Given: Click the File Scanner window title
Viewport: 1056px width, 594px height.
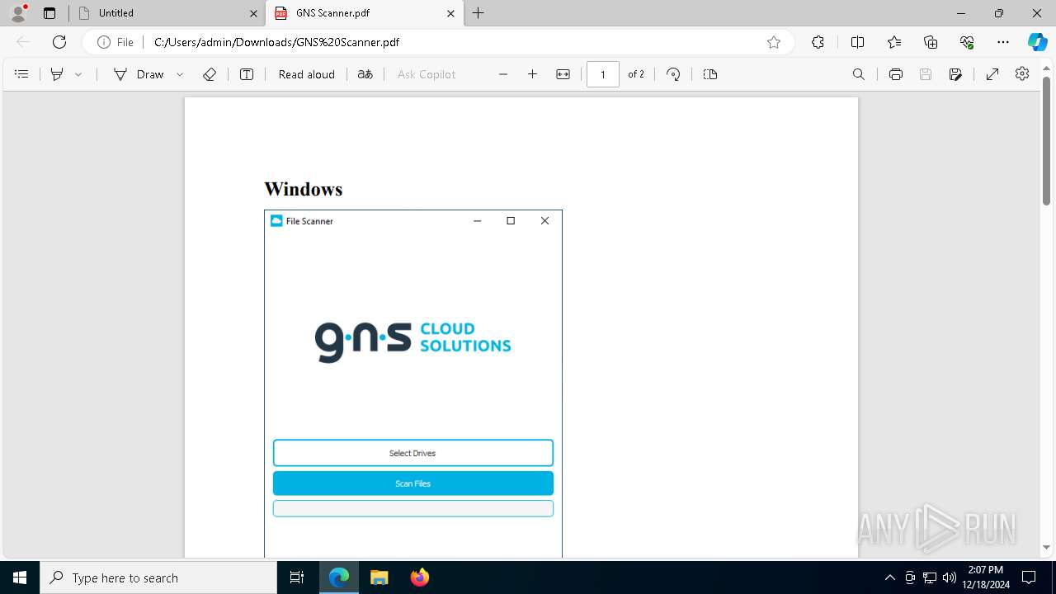Looking at the screenshot, I should (309, 221).
